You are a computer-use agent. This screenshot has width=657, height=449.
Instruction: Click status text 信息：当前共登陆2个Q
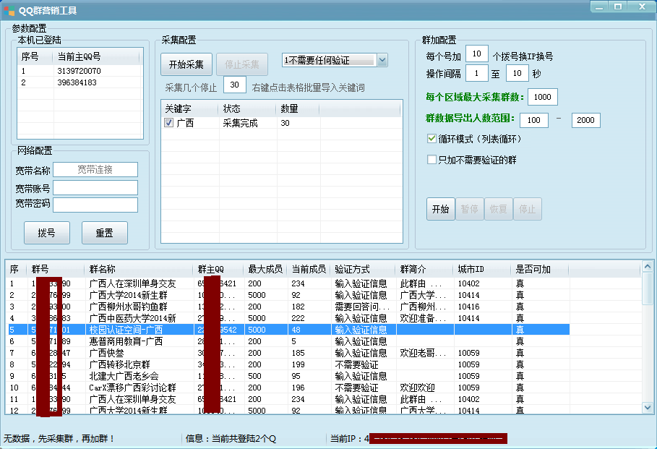pos(231,439)
